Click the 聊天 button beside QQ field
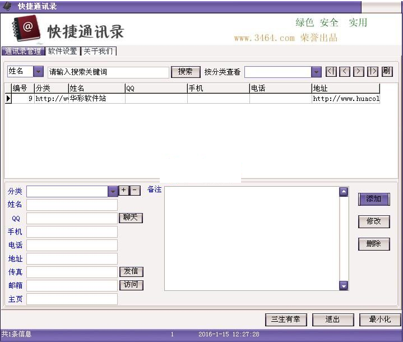Image resolution: width=403 pixels, height=342 pixels. [131, 218]
